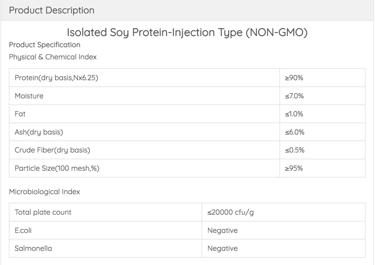This screenshot has height=265, width=375.
Task: Click the ≥90% protein value cell
Action: tap(322, 78)
